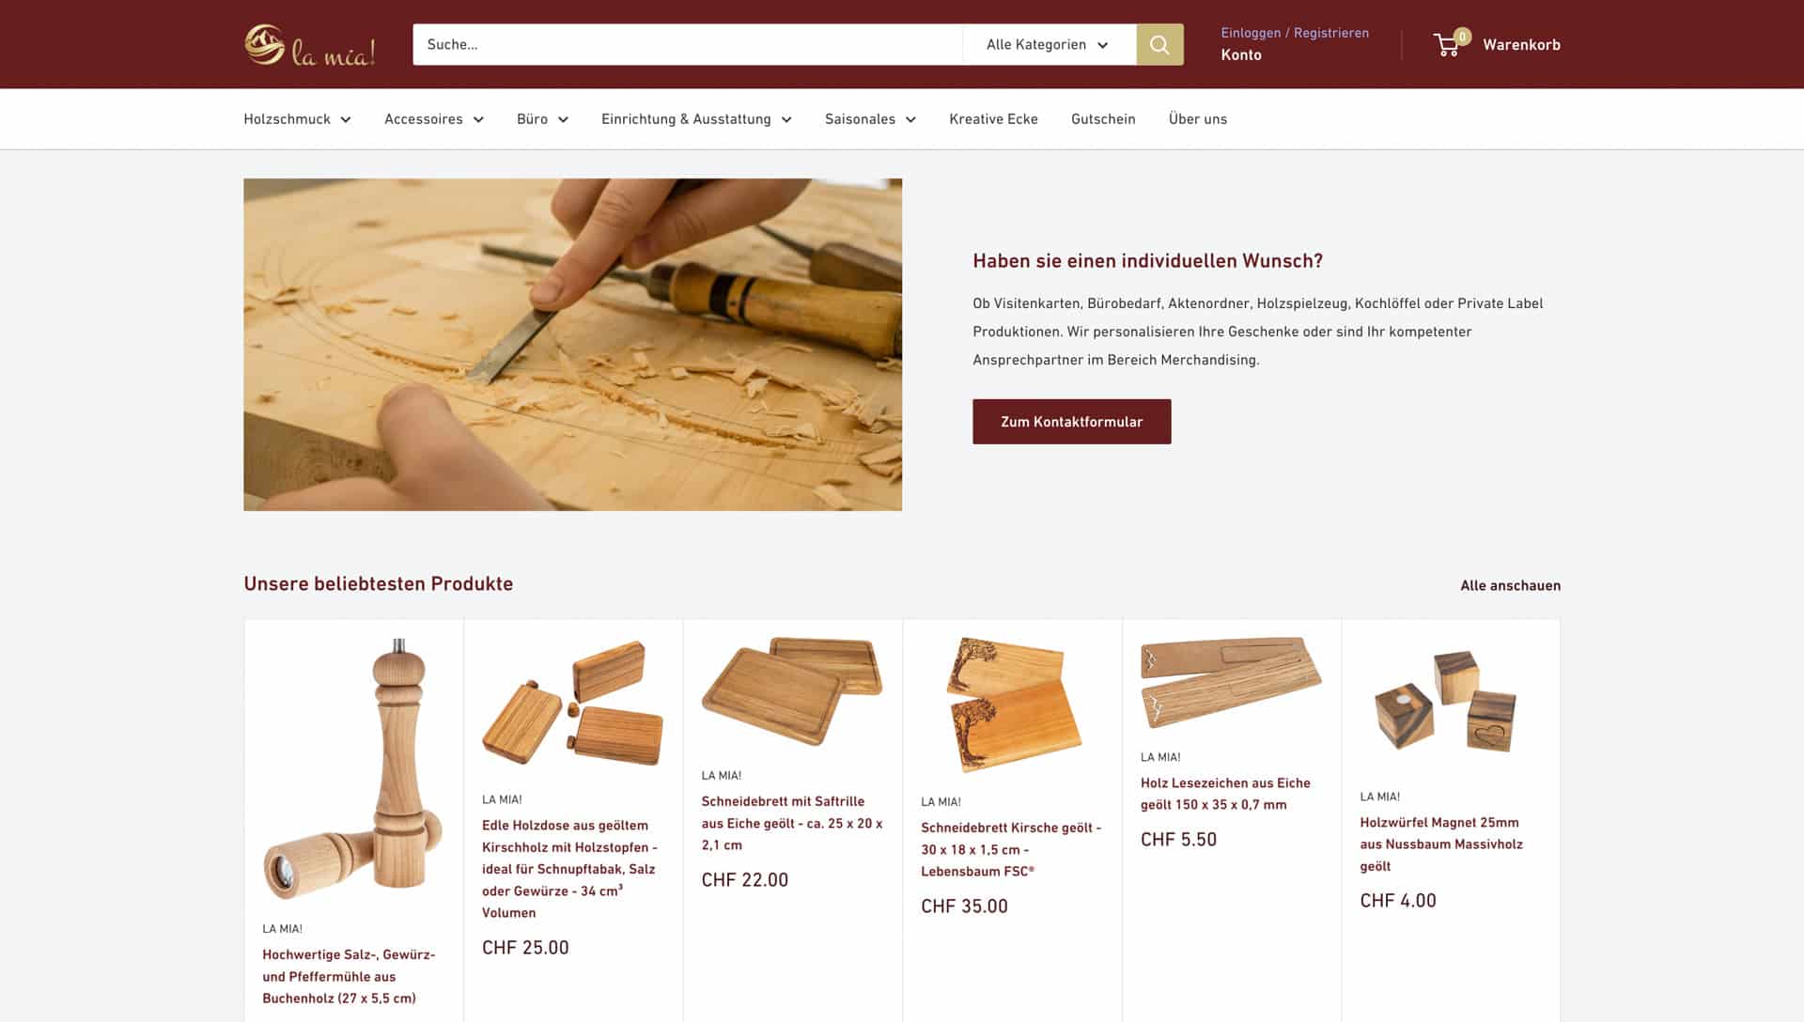Expand the Holzschmuck menu
Image resolution: width=1804 pixels, height=1022 pixels.
click(x=297, y=119)
